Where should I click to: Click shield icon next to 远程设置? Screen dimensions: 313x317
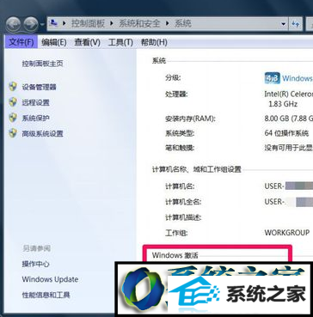(13, 102)
